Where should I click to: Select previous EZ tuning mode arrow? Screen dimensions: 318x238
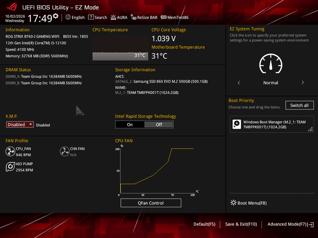click(x=239, y=83)
